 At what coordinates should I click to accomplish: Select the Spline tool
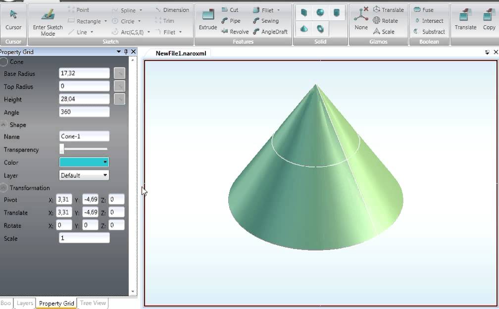coord(124,10)
